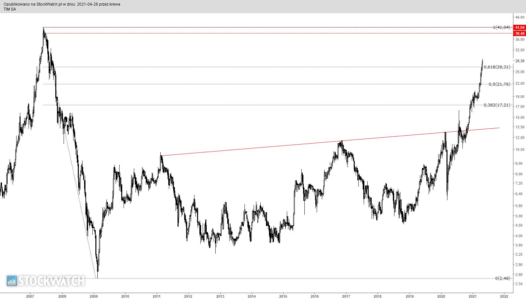The height and width of the screenshot is (299, 526).
Task: Click the 2013 year axis label
Action: [x=220, y=296]
